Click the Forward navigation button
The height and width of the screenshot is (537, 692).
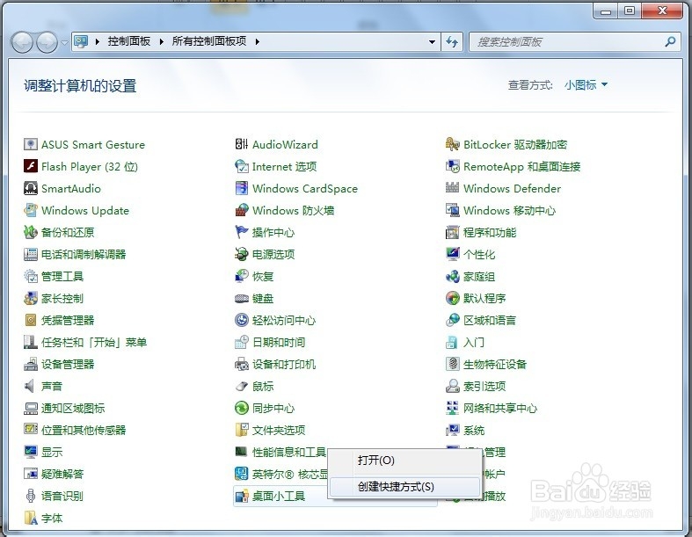[x=47, y=42]
